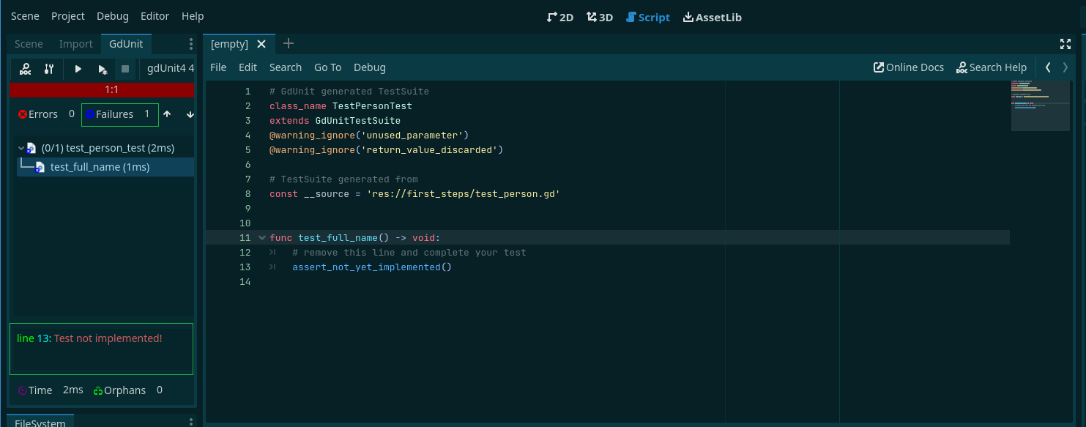
Task: Fold the test_full_name function in the editor
Action: (261, 237)
